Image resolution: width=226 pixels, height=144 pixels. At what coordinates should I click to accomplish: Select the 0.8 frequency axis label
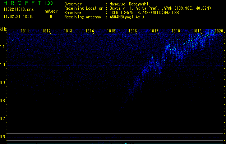point(3,101)
